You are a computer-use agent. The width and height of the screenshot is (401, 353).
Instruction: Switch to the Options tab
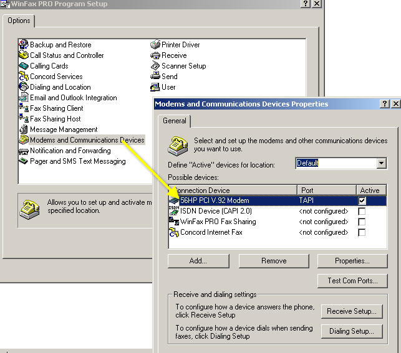pos(19,21)
